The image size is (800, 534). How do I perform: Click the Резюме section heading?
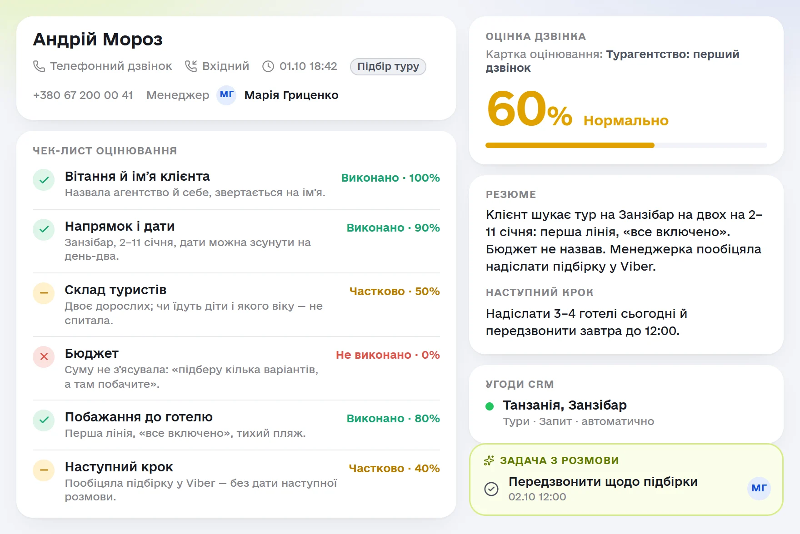(511, 194)
